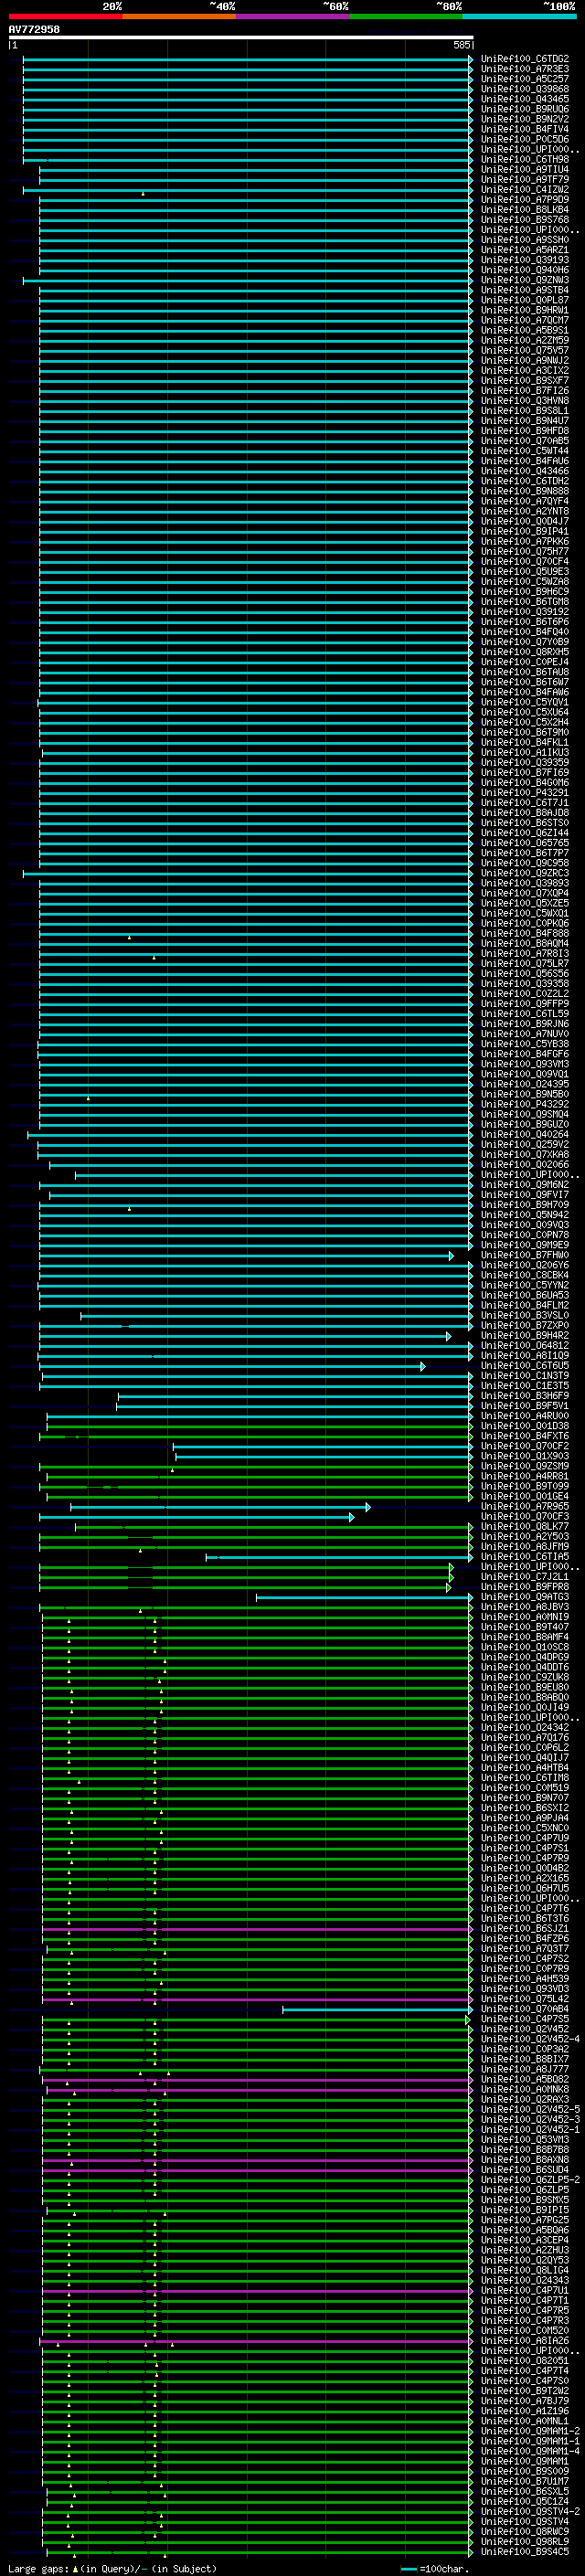Select the UniRef100_A9TF79 label
The height and width of the screenshot is (2576, 585).
pyautogui.click(x=524, y=179)
